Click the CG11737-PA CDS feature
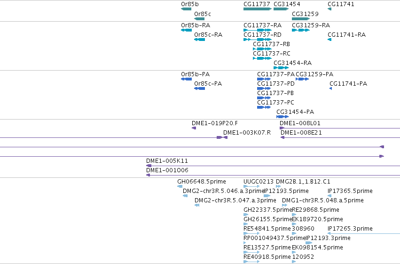The image size is (400, 264). click(264, 79)
